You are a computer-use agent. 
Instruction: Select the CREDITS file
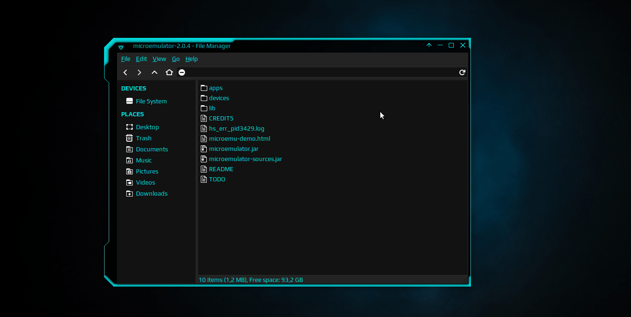(221, 118)
